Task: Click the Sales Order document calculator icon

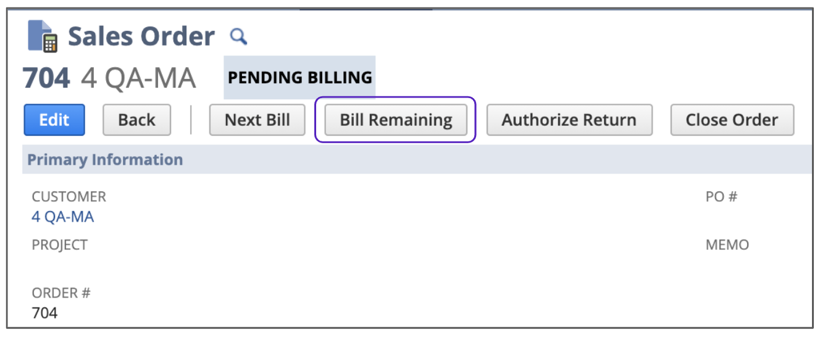Action: [43, 36]
